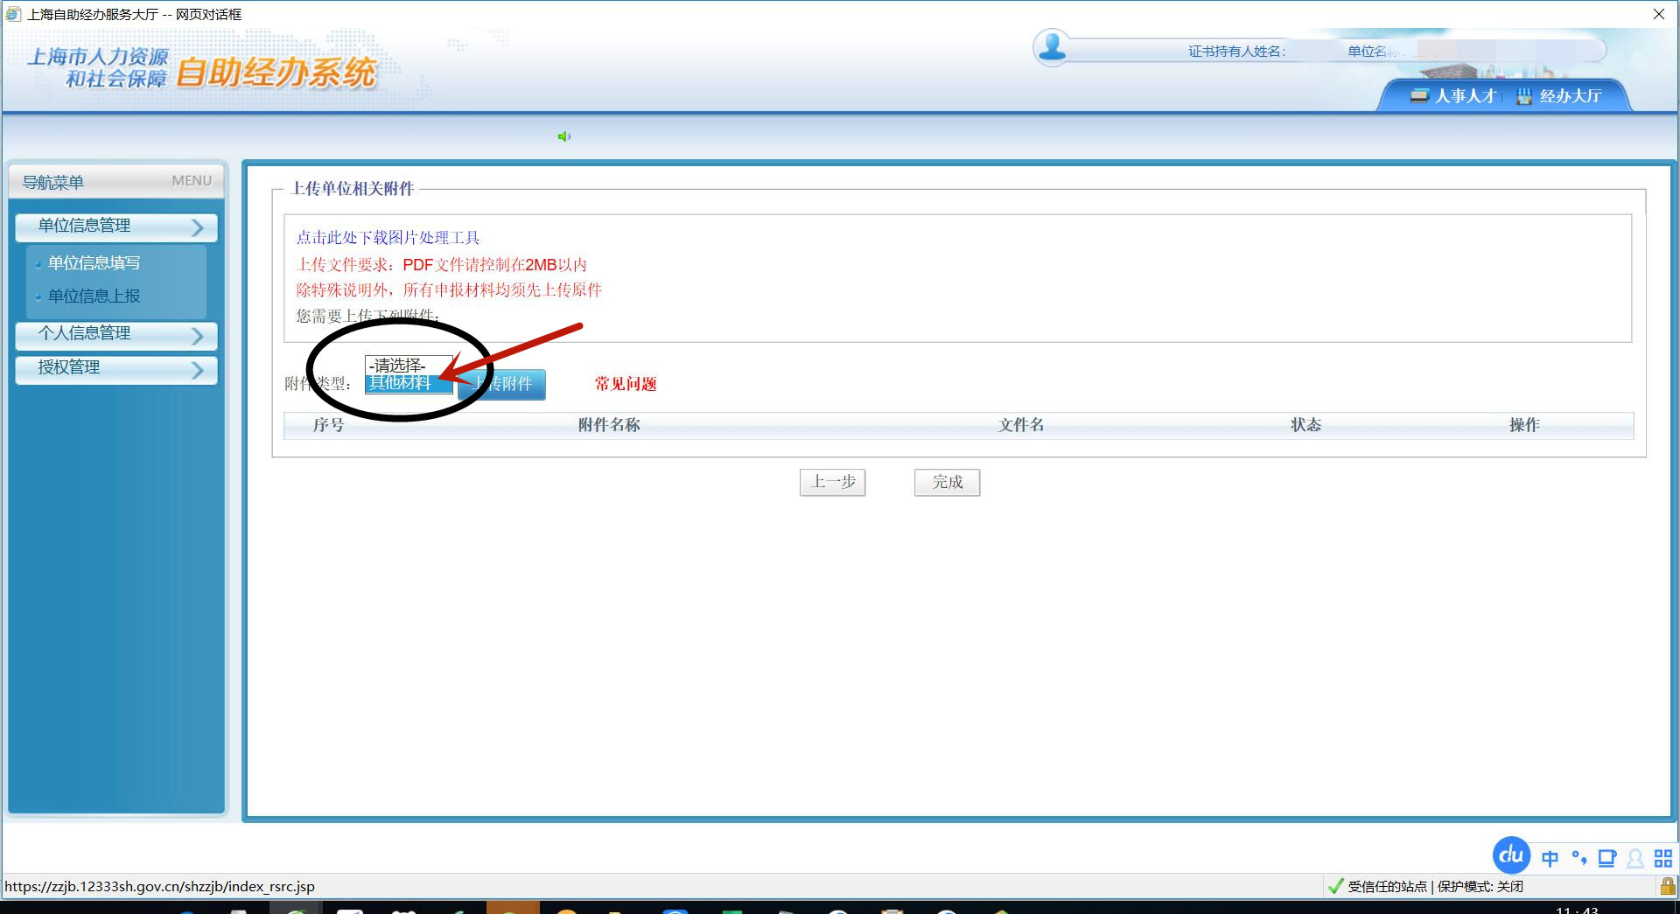The image size is (1680, 914).
Task: Click 自助经办系统 logo title
Action: 276,73
